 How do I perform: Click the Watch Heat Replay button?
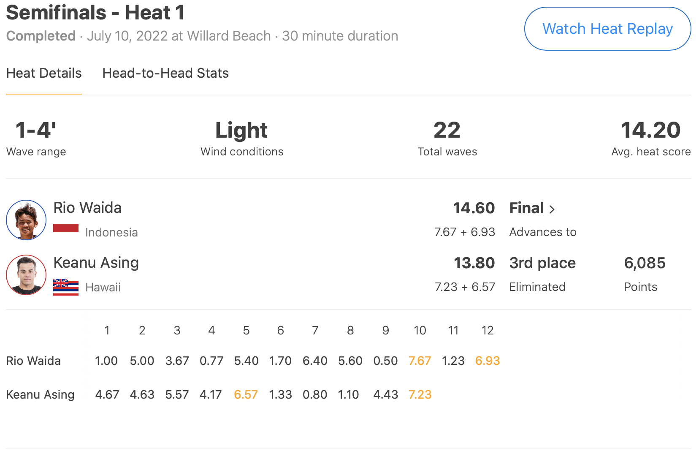pyautogui.click(x=607, y=29)
